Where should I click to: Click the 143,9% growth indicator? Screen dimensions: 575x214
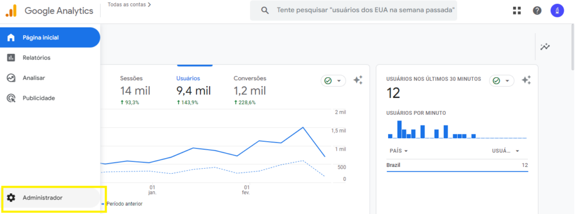[x=188, y=103]
